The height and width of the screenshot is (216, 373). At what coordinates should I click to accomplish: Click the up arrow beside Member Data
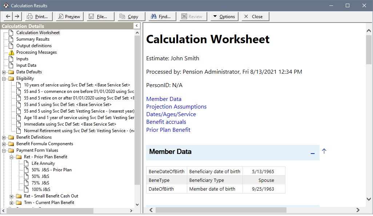(324, 151)
